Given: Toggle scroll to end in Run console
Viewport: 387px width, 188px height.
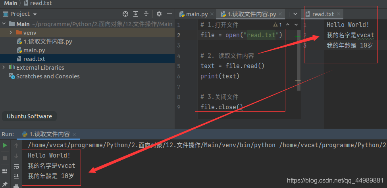Looking at the screenshot, I should click(x=16, y=176).
